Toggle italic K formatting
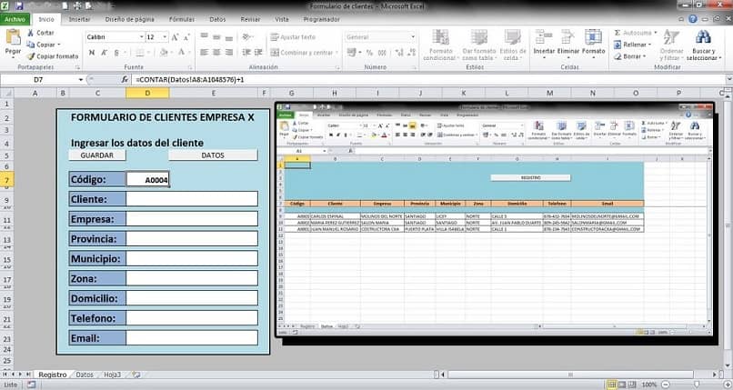The width and height of the screenshot is (733, 390). [105, 53]
